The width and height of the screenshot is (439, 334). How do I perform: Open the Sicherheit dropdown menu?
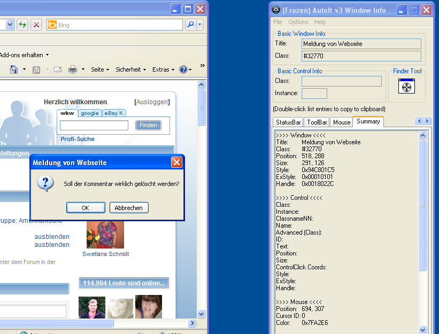click(131, 69)
